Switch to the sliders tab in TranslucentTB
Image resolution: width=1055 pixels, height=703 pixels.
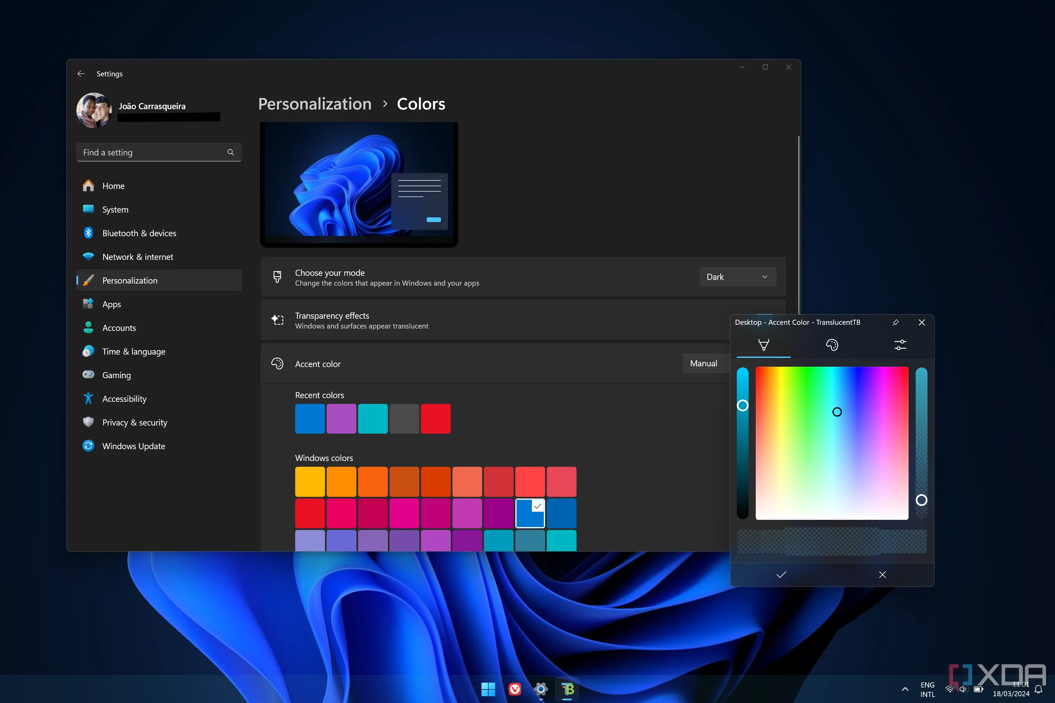point(900,345)
